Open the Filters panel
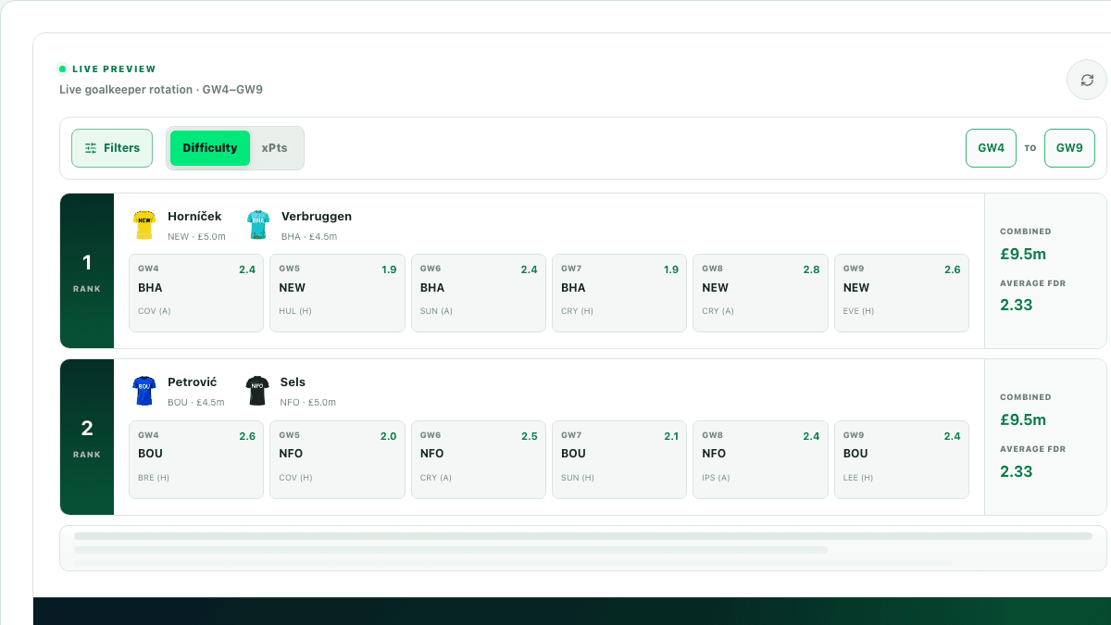 click(x=112, y=148)
